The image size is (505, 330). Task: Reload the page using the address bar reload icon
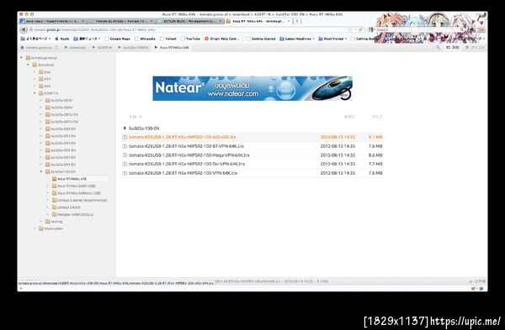(360, 29)
